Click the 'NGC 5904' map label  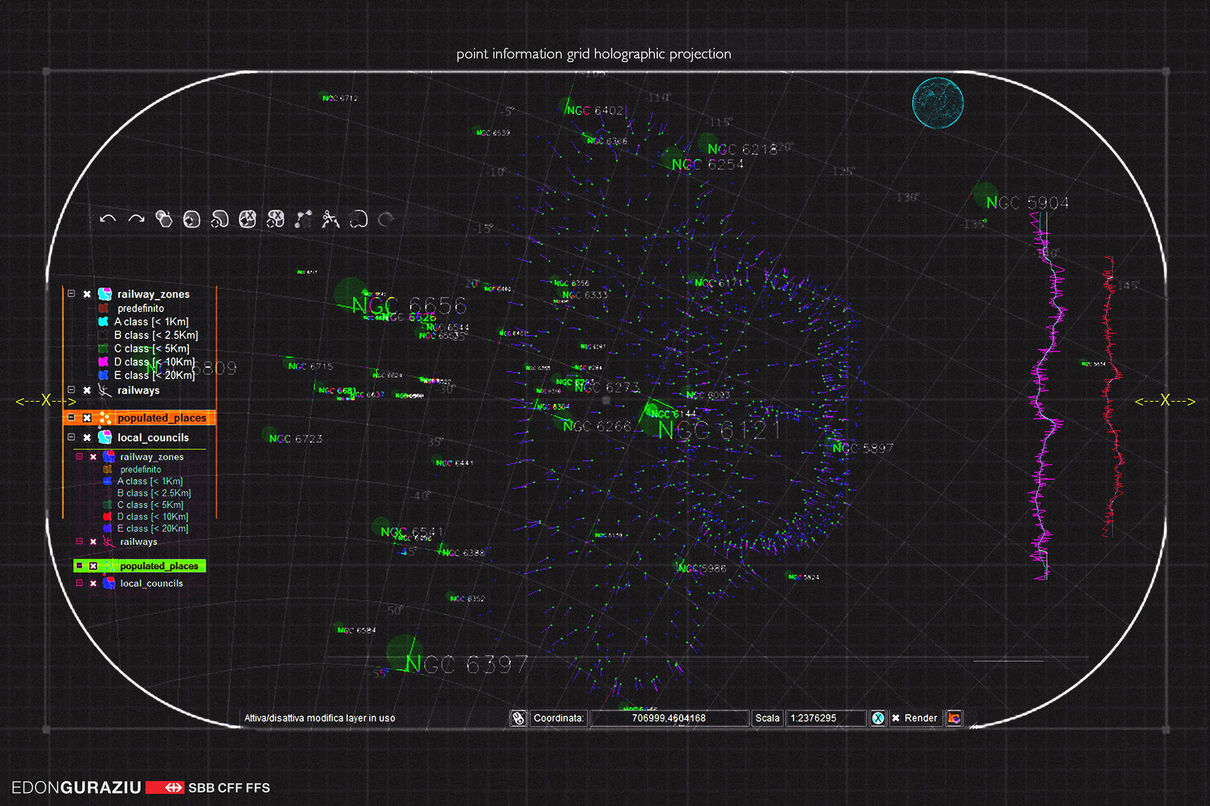1027,203
